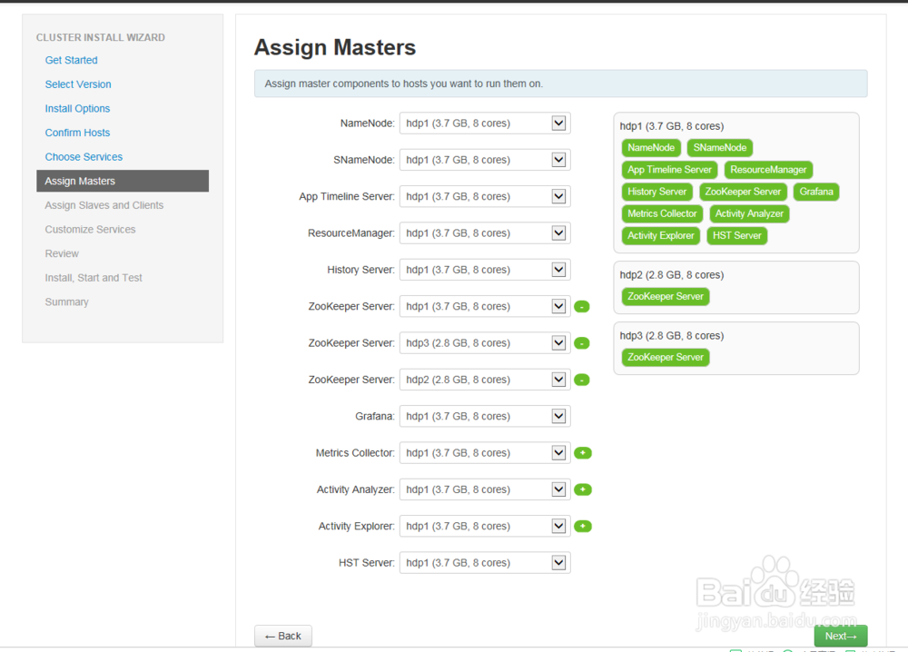Open the Metrics Collector host dropdown
908x652 pixels.
pyautogui.click(x=485, y=453)
